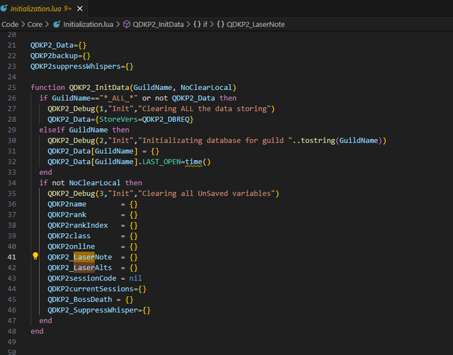Select the Initialization.lua editor tab
This screenshot has height=355, width=453.
tap(43, 9)
